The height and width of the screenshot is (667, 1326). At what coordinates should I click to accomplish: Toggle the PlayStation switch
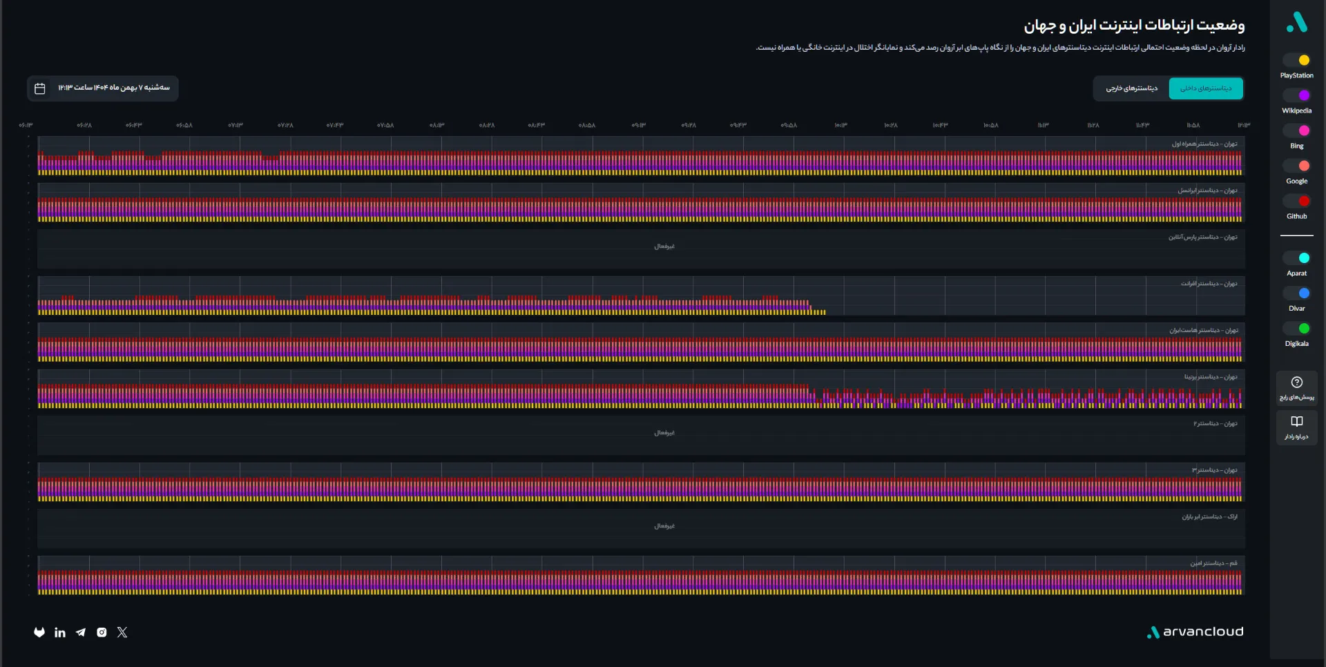point(1296,60)
